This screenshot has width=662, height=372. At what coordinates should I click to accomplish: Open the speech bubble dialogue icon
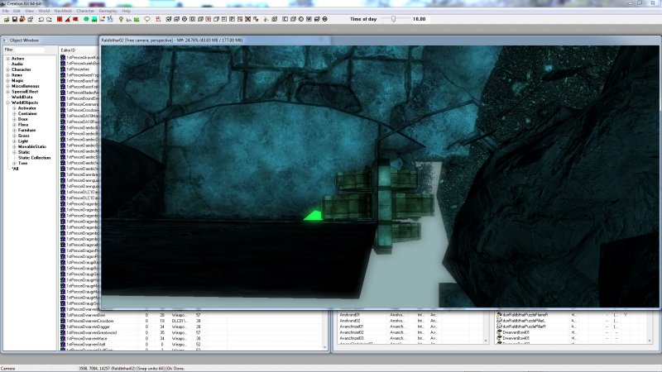click(147, 19)
